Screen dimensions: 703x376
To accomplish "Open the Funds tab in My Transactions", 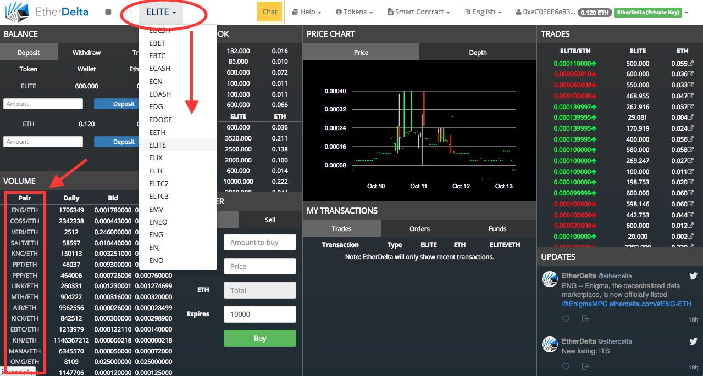I will [497, 229].
